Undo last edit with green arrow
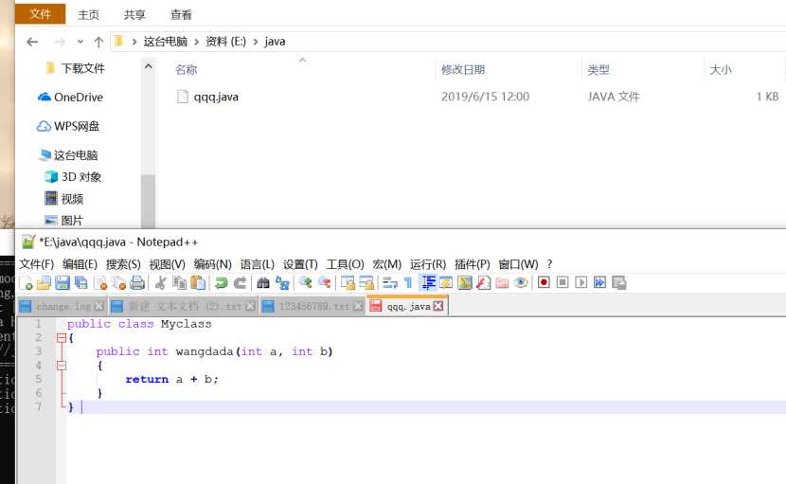Image resolution: width=786 pixels, height=484 pixels. [x=221, y=283]
